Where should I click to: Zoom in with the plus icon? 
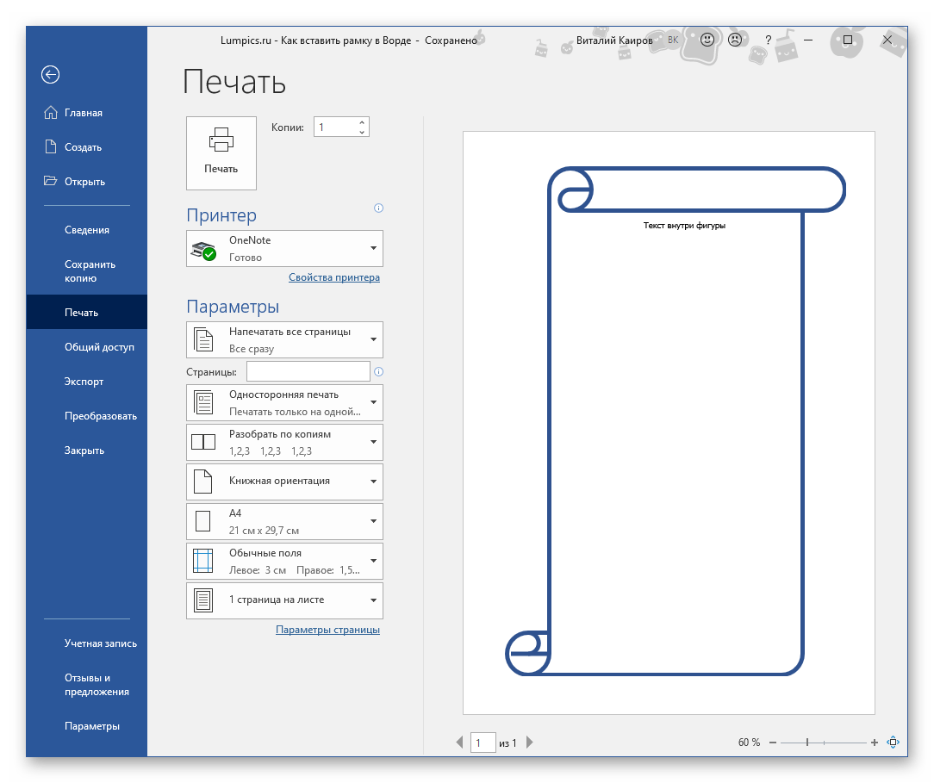(x=875, y=742)
